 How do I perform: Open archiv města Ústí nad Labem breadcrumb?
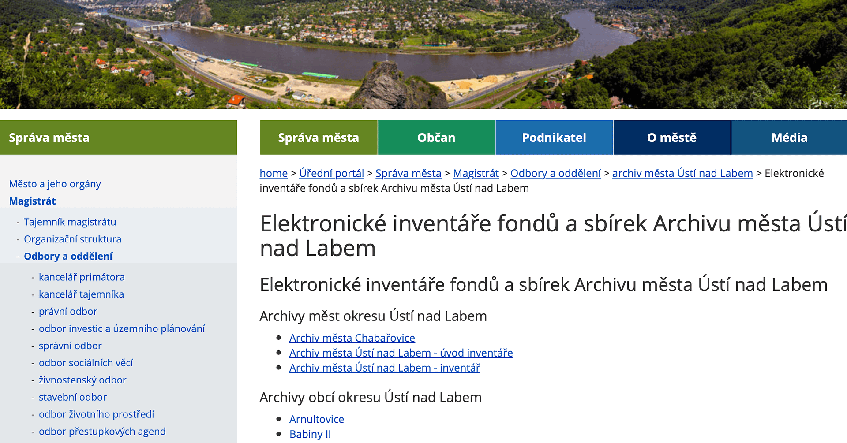point(682,173)
